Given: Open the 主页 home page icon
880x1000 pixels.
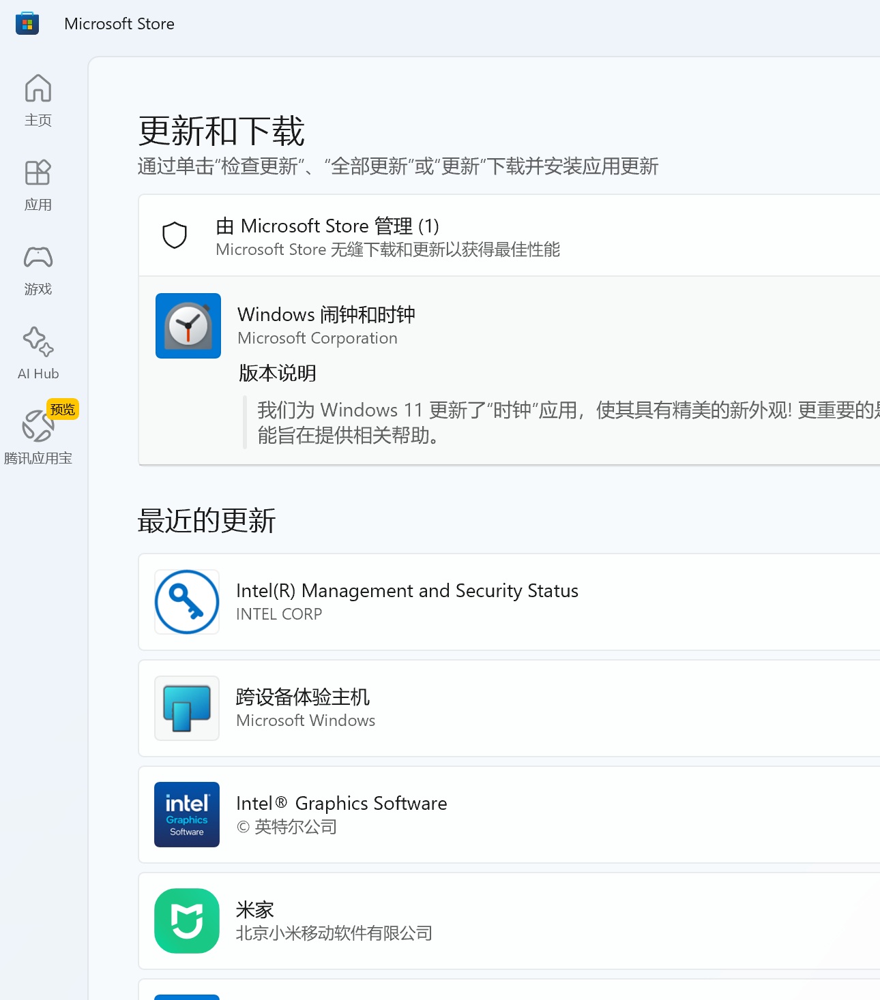Looking at the screenshot, I should [x=38, y=88].
